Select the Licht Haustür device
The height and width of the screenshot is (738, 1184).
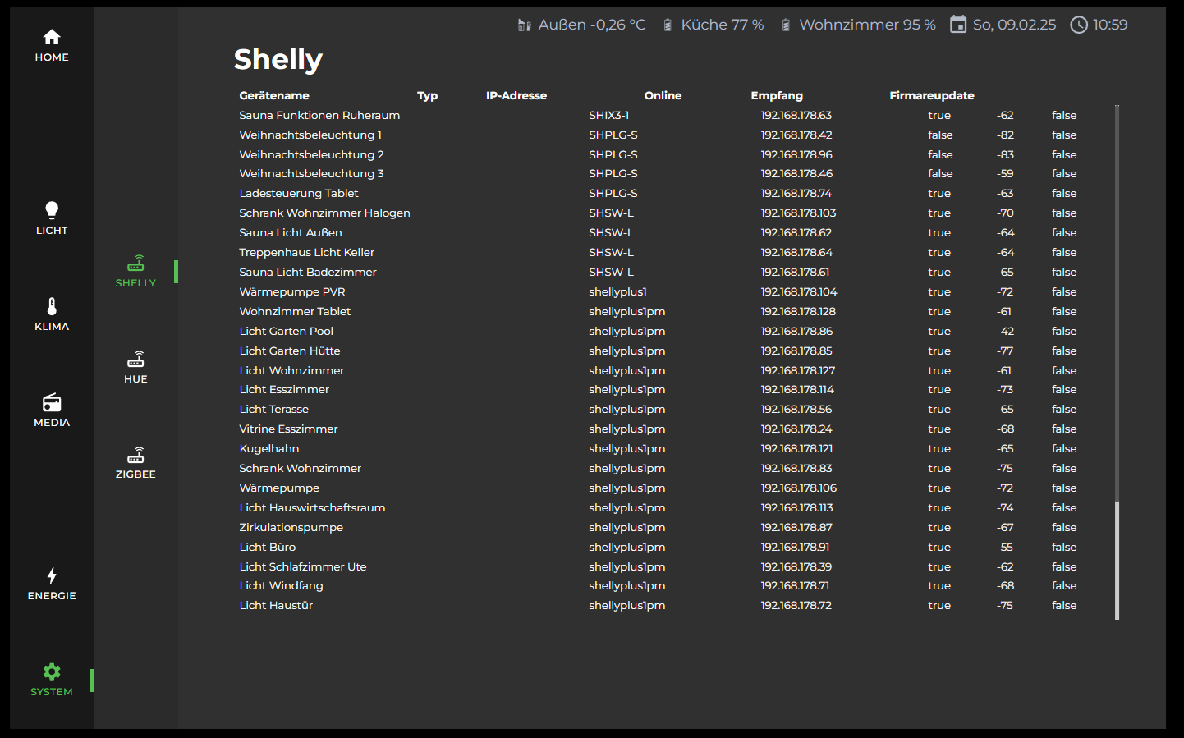tap(276, 606)
